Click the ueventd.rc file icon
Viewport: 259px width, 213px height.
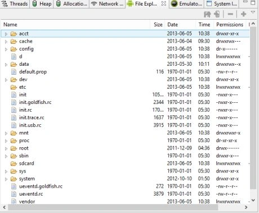(14, 194)
